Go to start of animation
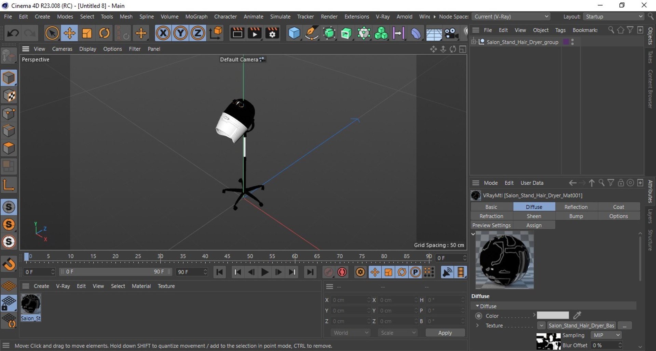This screenshot has width=656, height=351. pyautogui.click(x=220, y=272)
